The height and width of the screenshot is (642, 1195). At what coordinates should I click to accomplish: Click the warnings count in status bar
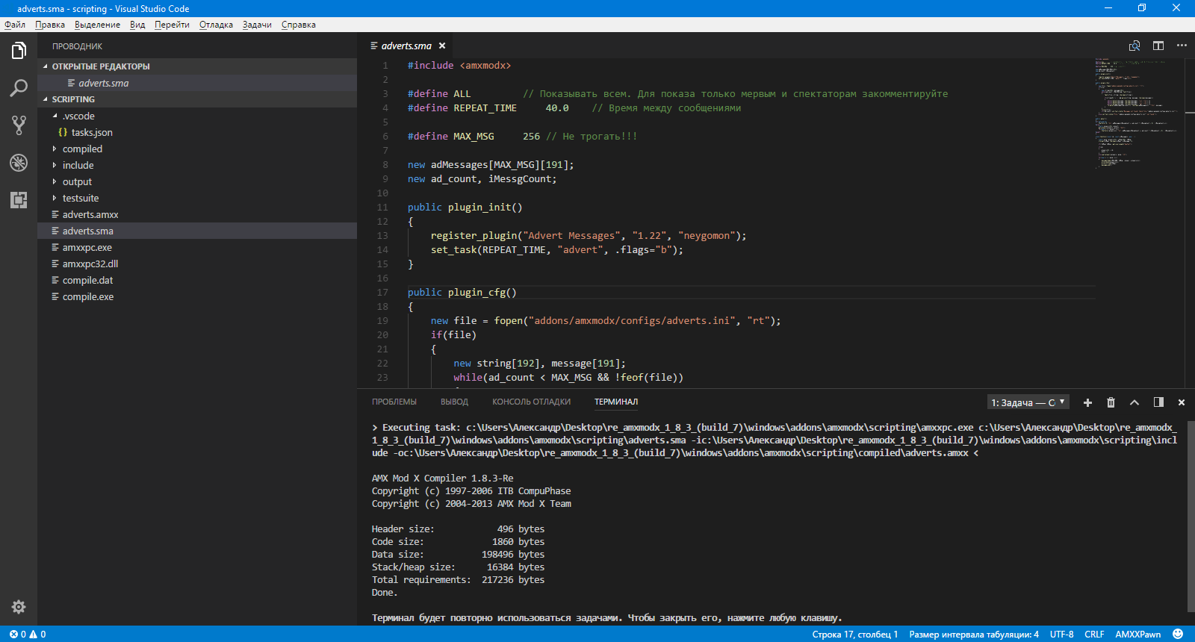point(37,635)
